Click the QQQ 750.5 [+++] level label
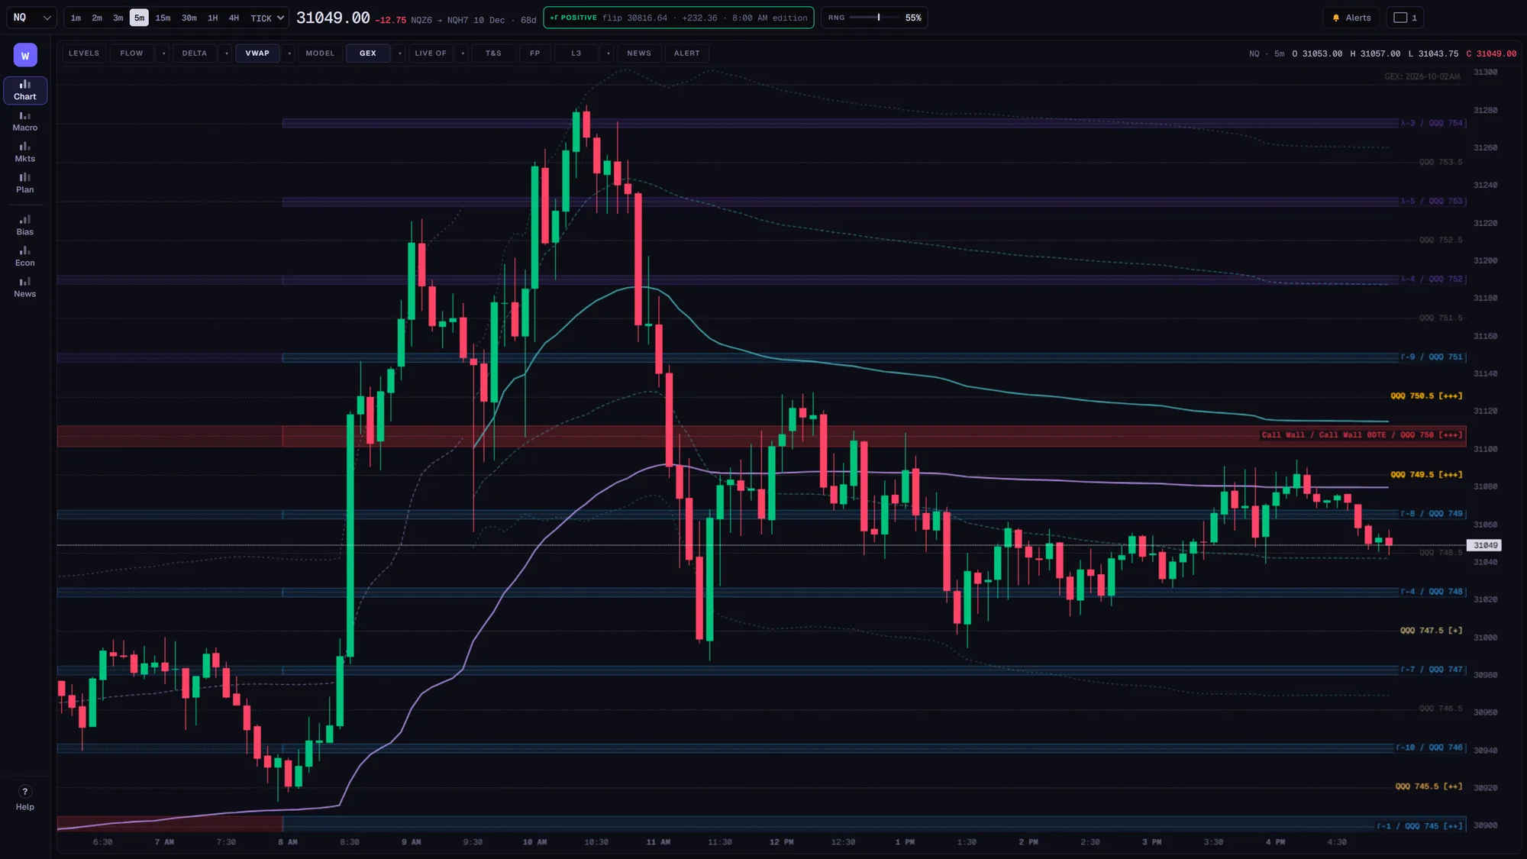 [x=1426, y=396]
